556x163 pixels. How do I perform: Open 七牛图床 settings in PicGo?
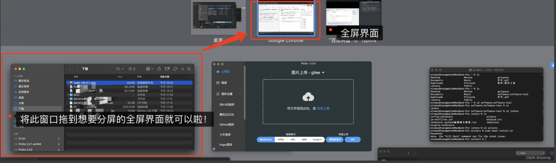[225, 135]
